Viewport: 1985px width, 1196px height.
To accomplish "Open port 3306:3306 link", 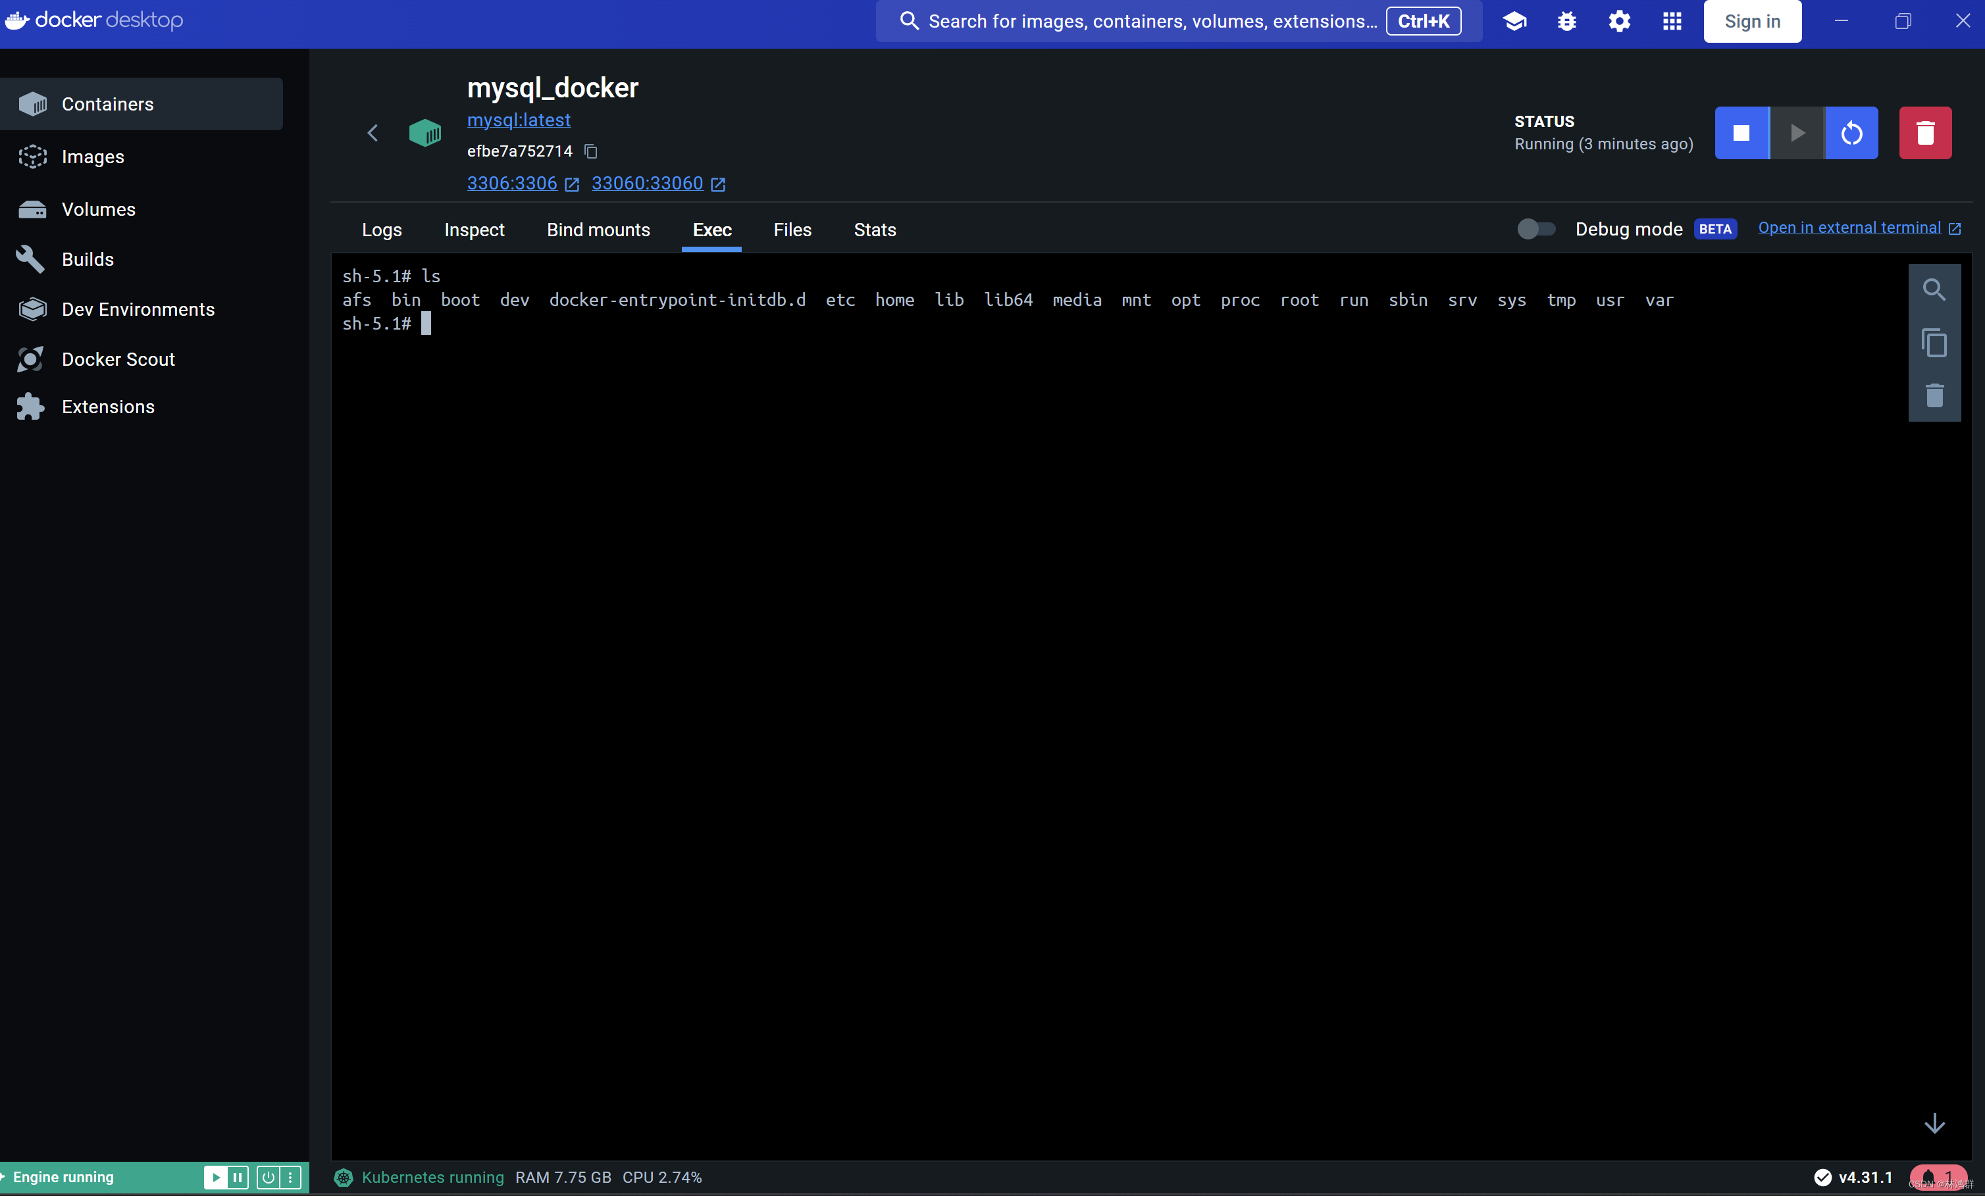I will click(x=512, y=184).
